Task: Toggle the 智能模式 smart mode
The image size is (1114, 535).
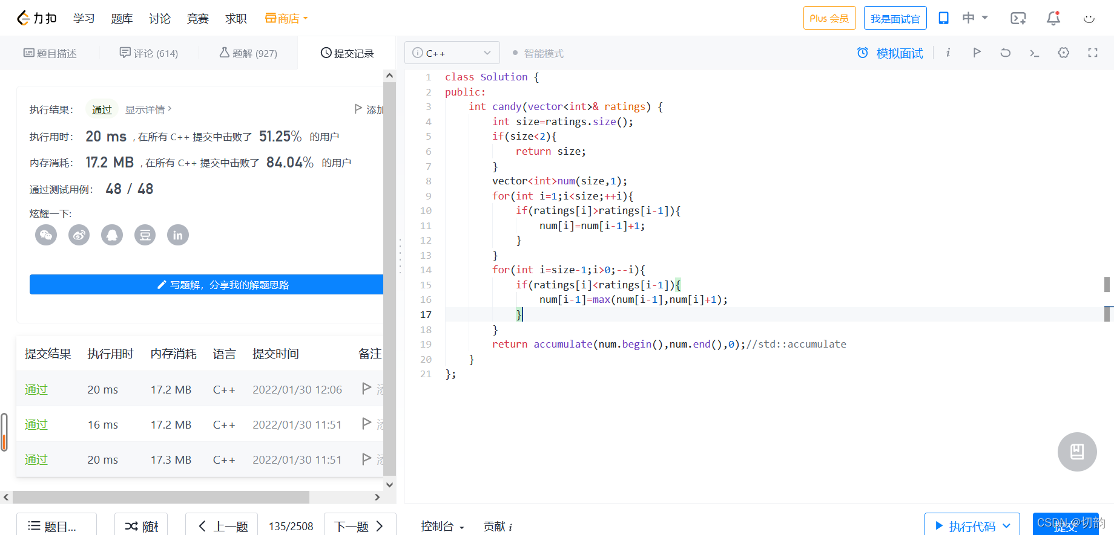Action: [x=538, y=53]
